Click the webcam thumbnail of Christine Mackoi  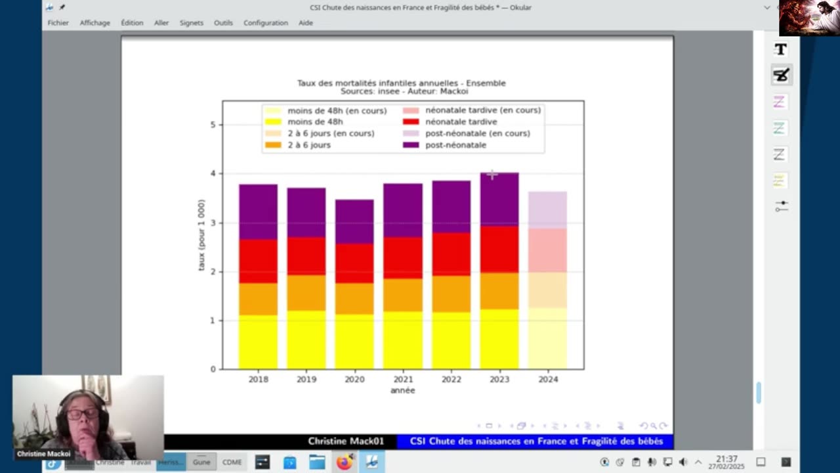coord(88,417)
